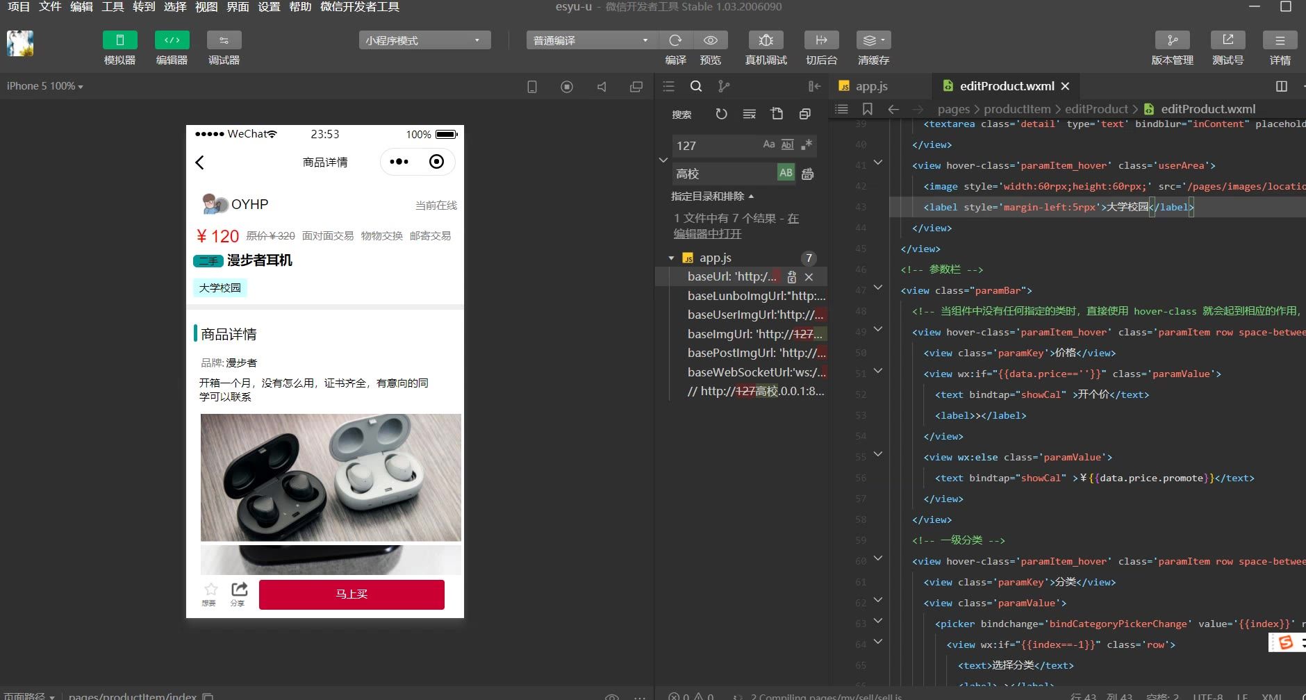Click the split editor icon

click(x=1282, y=86)
